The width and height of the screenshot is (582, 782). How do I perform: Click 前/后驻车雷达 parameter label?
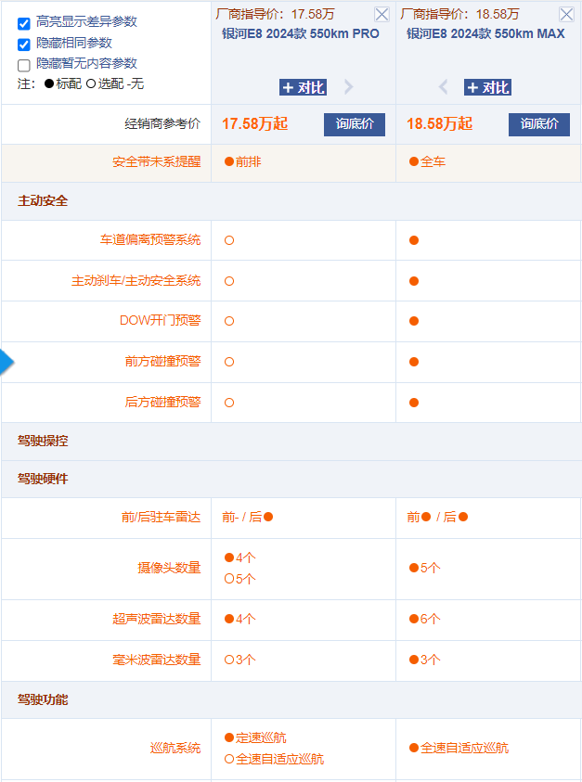pos(161,518)
